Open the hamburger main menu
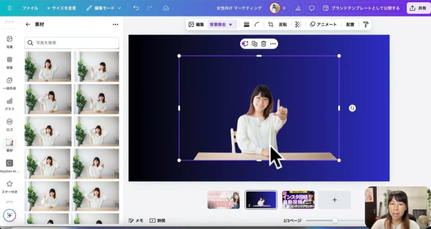 [x=9, y=8]
